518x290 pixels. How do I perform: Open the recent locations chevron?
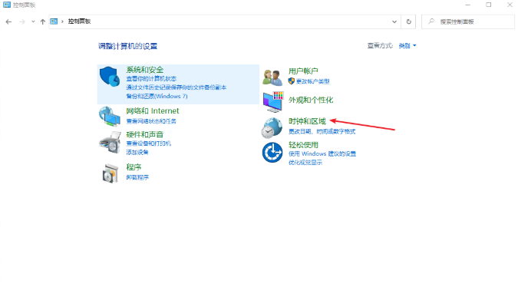(x=33, y=21)
